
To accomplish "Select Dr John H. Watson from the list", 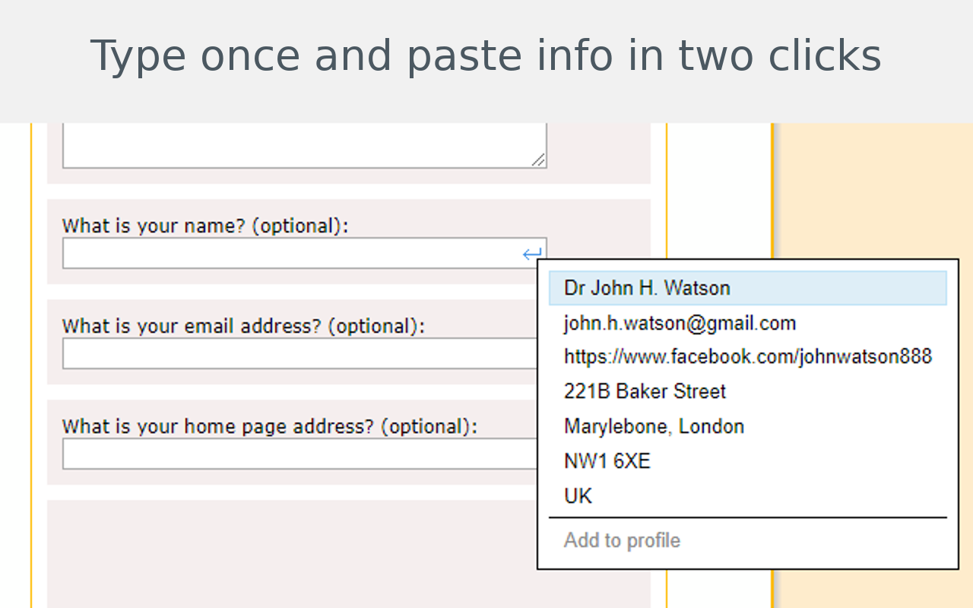I will tap(748, 288).
